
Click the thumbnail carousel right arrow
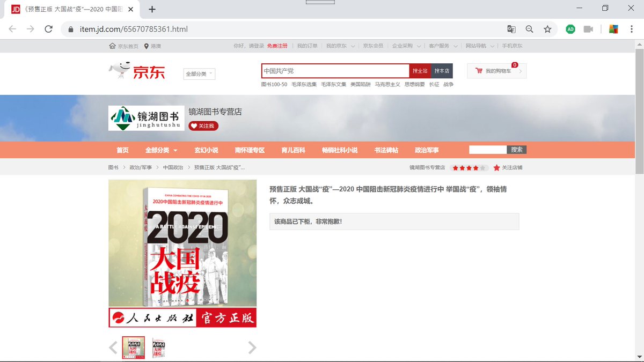pos(252,348)
